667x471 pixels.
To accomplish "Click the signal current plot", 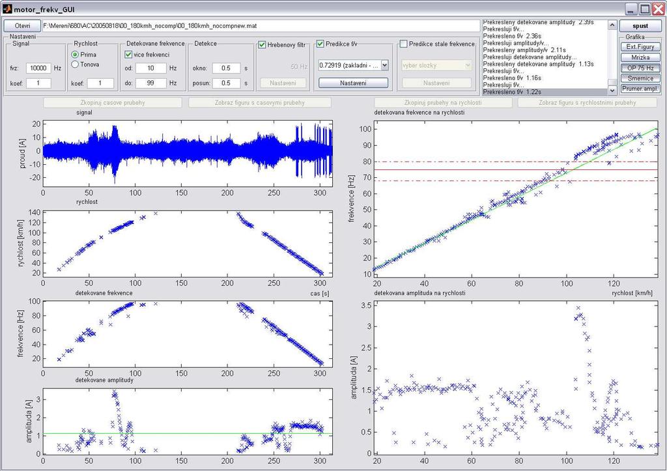I will pos(188,153).
